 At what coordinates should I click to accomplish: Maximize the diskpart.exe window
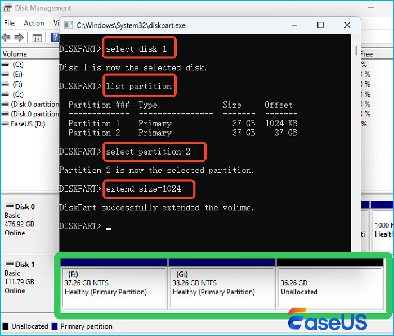point(320,25)
